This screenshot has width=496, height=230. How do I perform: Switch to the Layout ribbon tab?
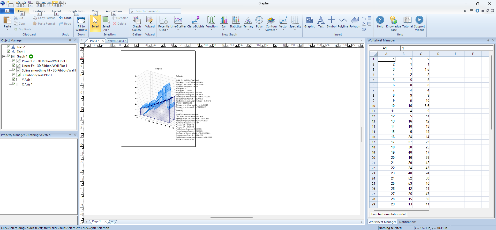click(x=57, y=11)
